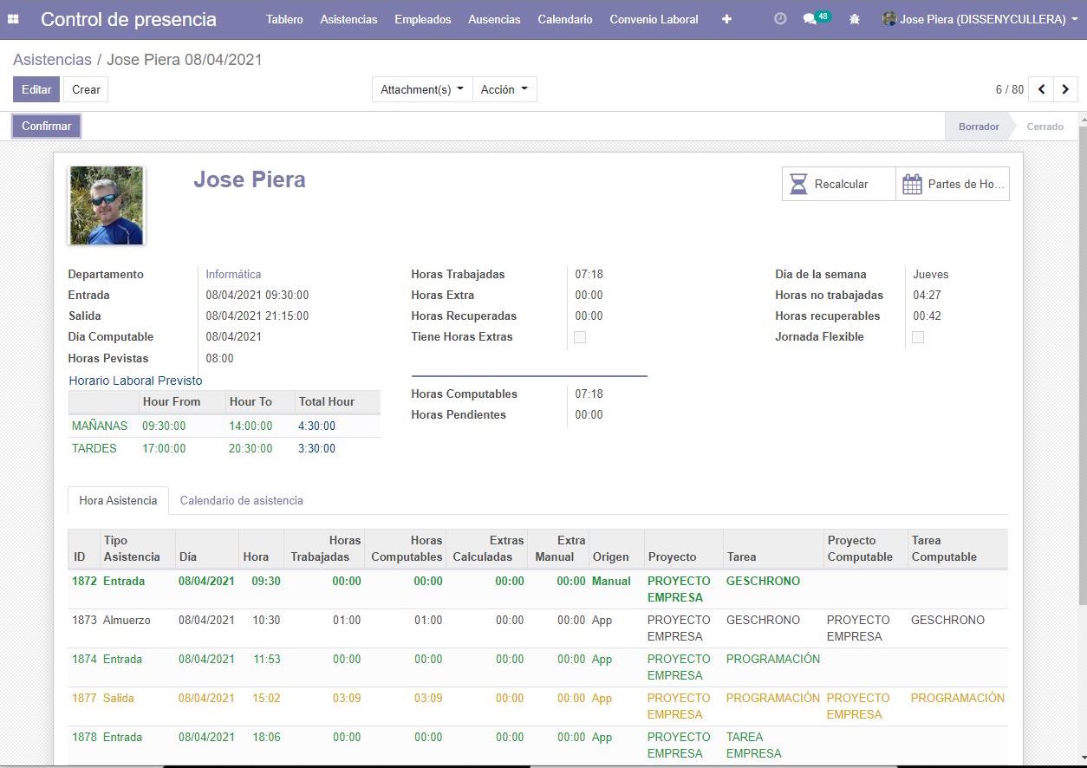Image resolution: width=1087 pixels, height=768 pixels.
Task: Click the plus icon in top menu
Action: [x=726, y=19]
